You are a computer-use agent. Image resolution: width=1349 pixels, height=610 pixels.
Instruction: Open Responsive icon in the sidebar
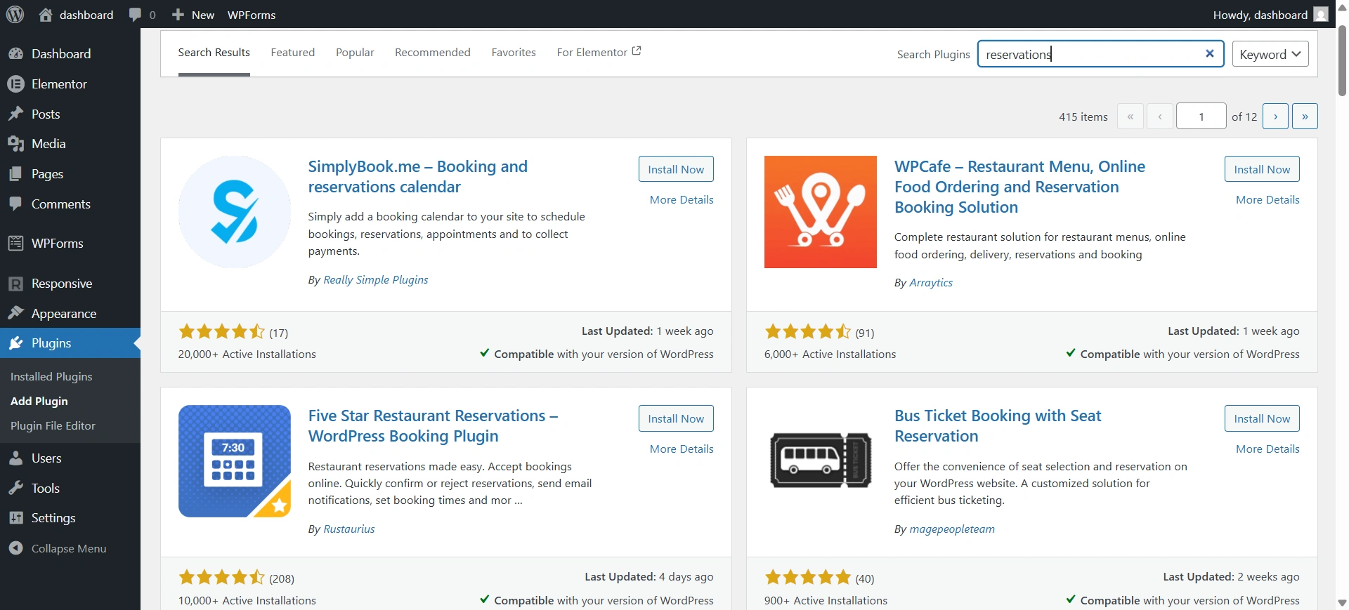pos(15,284)
